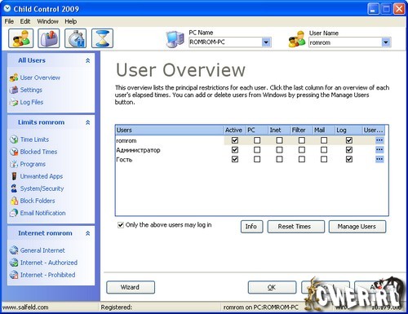
Task: Click the Manage Users button
Action: coord(357,227)
